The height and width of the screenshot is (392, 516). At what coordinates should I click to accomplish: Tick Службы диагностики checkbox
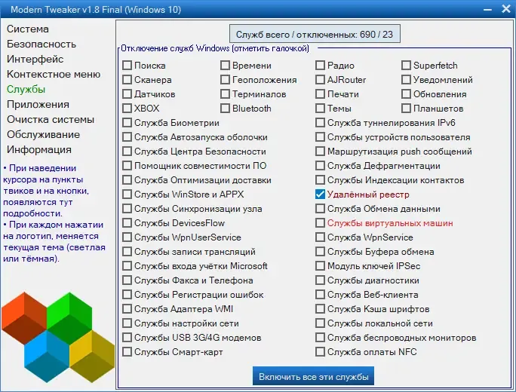(x=320, y=280)
